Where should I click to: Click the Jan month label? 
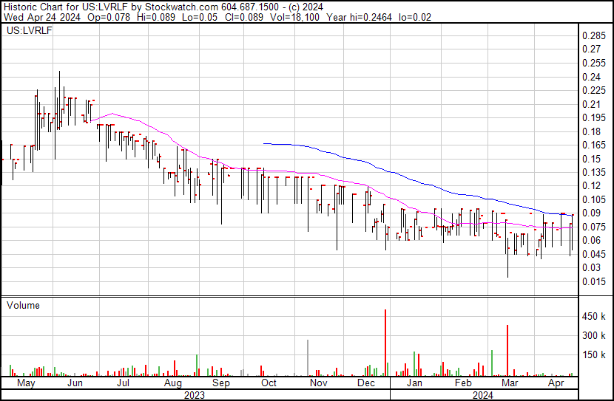point(414,383)
